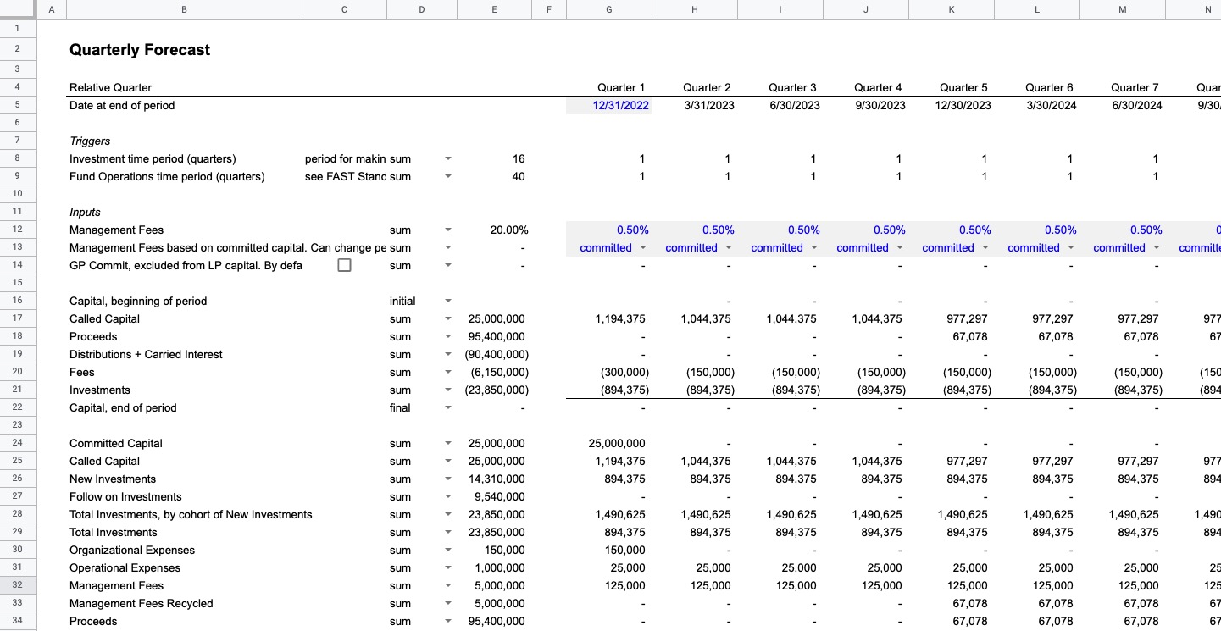Image resolution: width=1221 pixels, height=631 pixels.
Task: Open the sum dropdown for Organizational Expenses
Action: pos(448,550)
